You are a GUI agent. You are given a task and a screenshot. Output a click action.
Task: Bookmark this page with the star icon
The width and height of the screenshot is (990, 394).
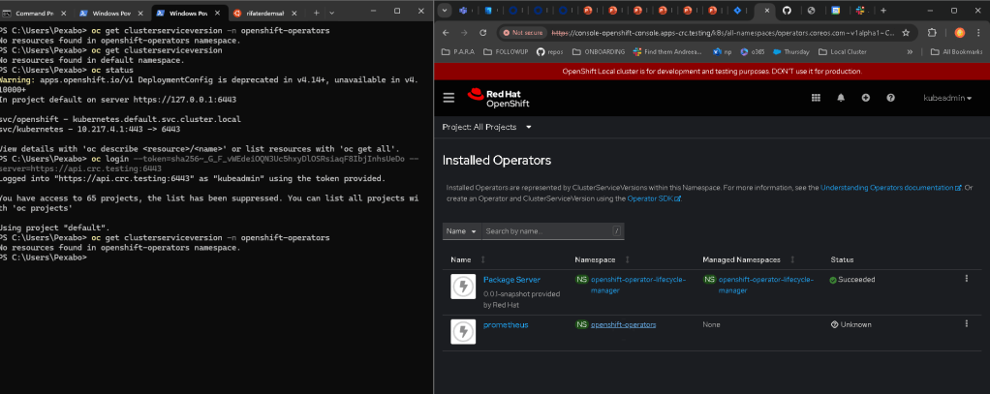point(906,33)
